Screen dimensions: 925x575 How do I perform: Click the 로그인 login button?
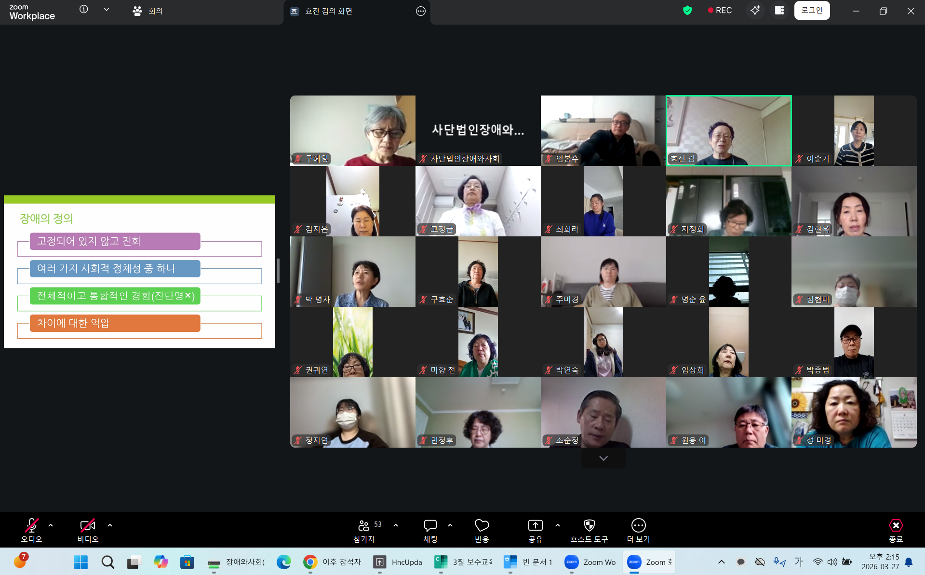click(812, 11)
